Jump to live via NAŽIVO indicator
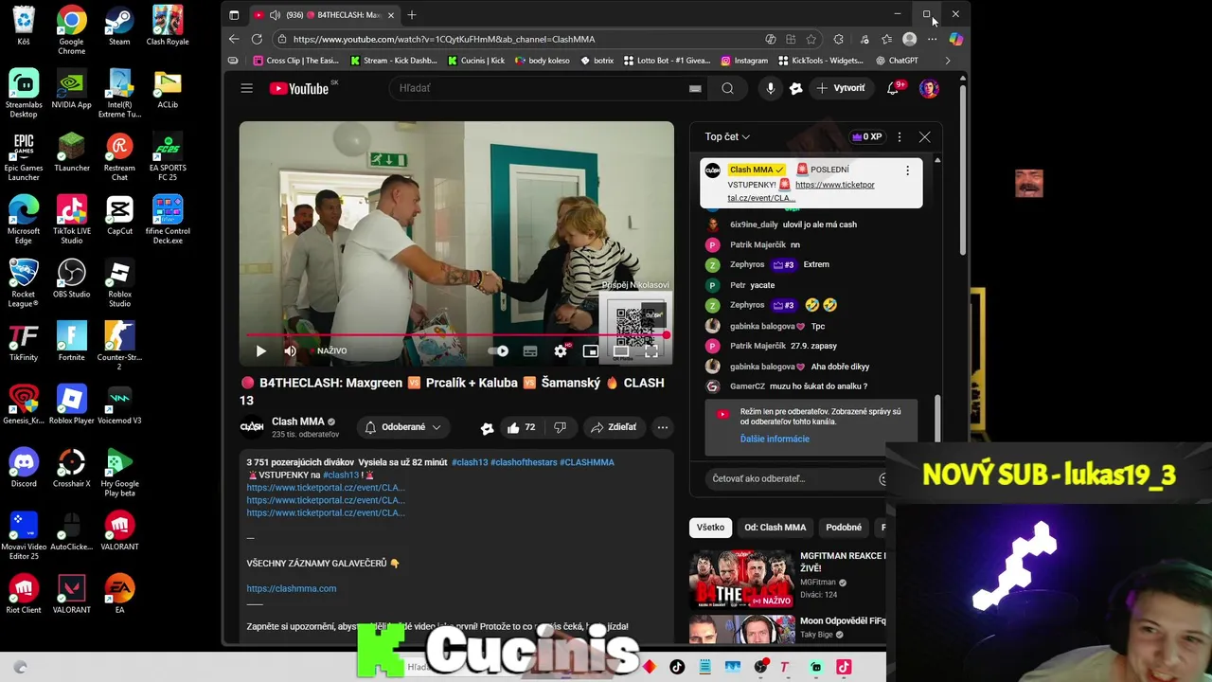Image resolution: width=1212 pixels, height=682 pixels. click(327, 351)
